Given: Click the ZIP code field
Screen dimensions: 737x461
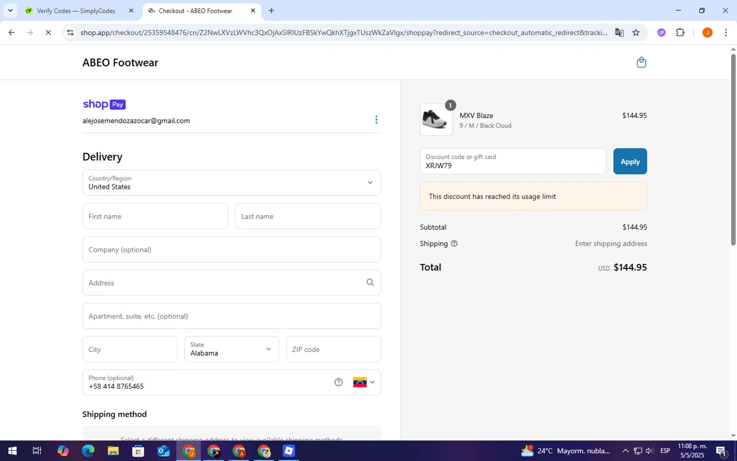Looking at the screenshot, I should (333, 349).
